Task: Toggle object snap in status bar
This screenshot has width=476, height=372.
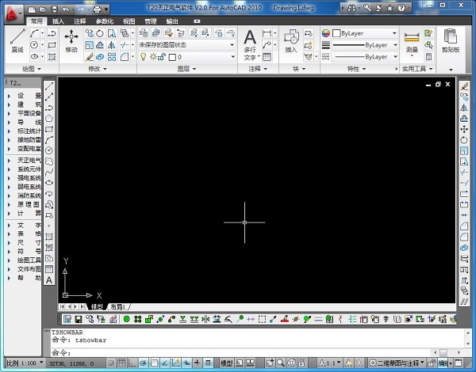Action: point(154,363)
